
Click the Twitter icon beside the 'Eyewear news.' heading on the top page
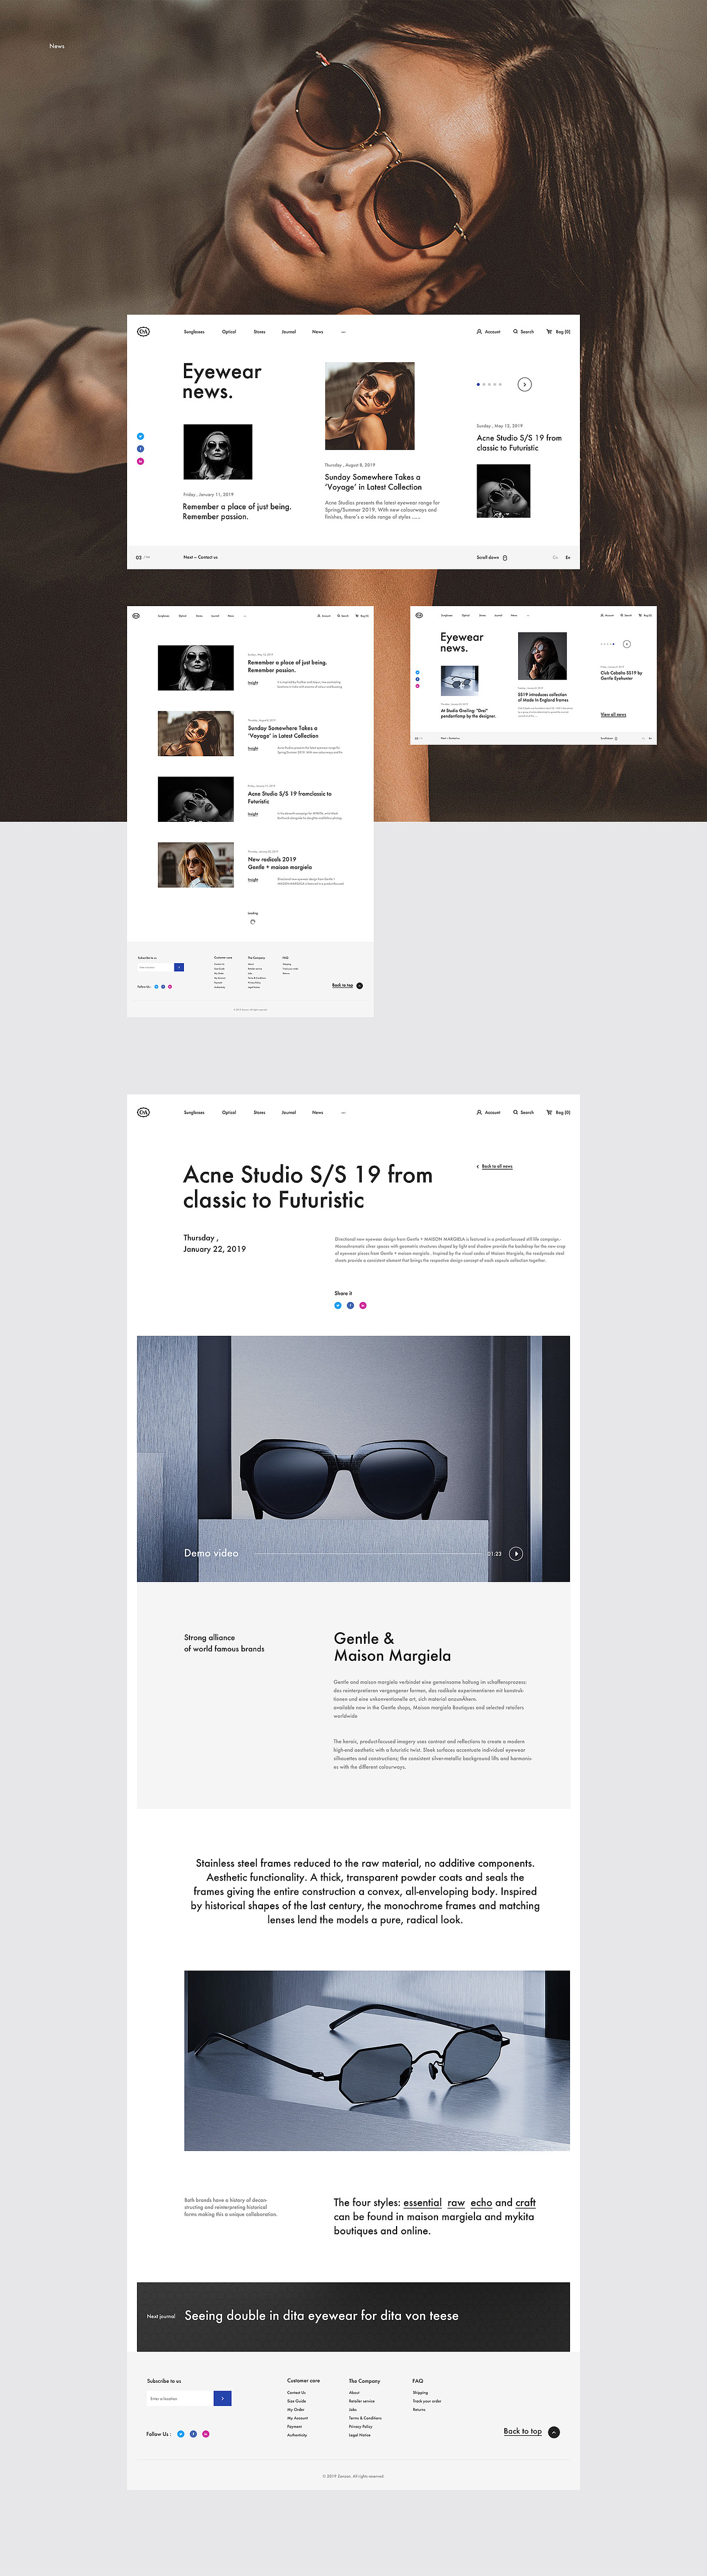coord(140,436)
